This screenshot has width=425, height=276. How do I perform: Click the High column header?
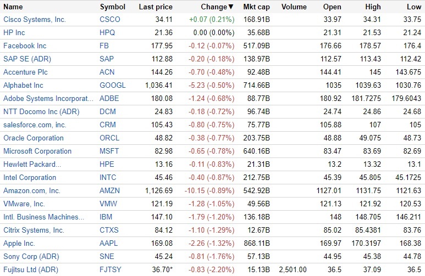point(373,7)
